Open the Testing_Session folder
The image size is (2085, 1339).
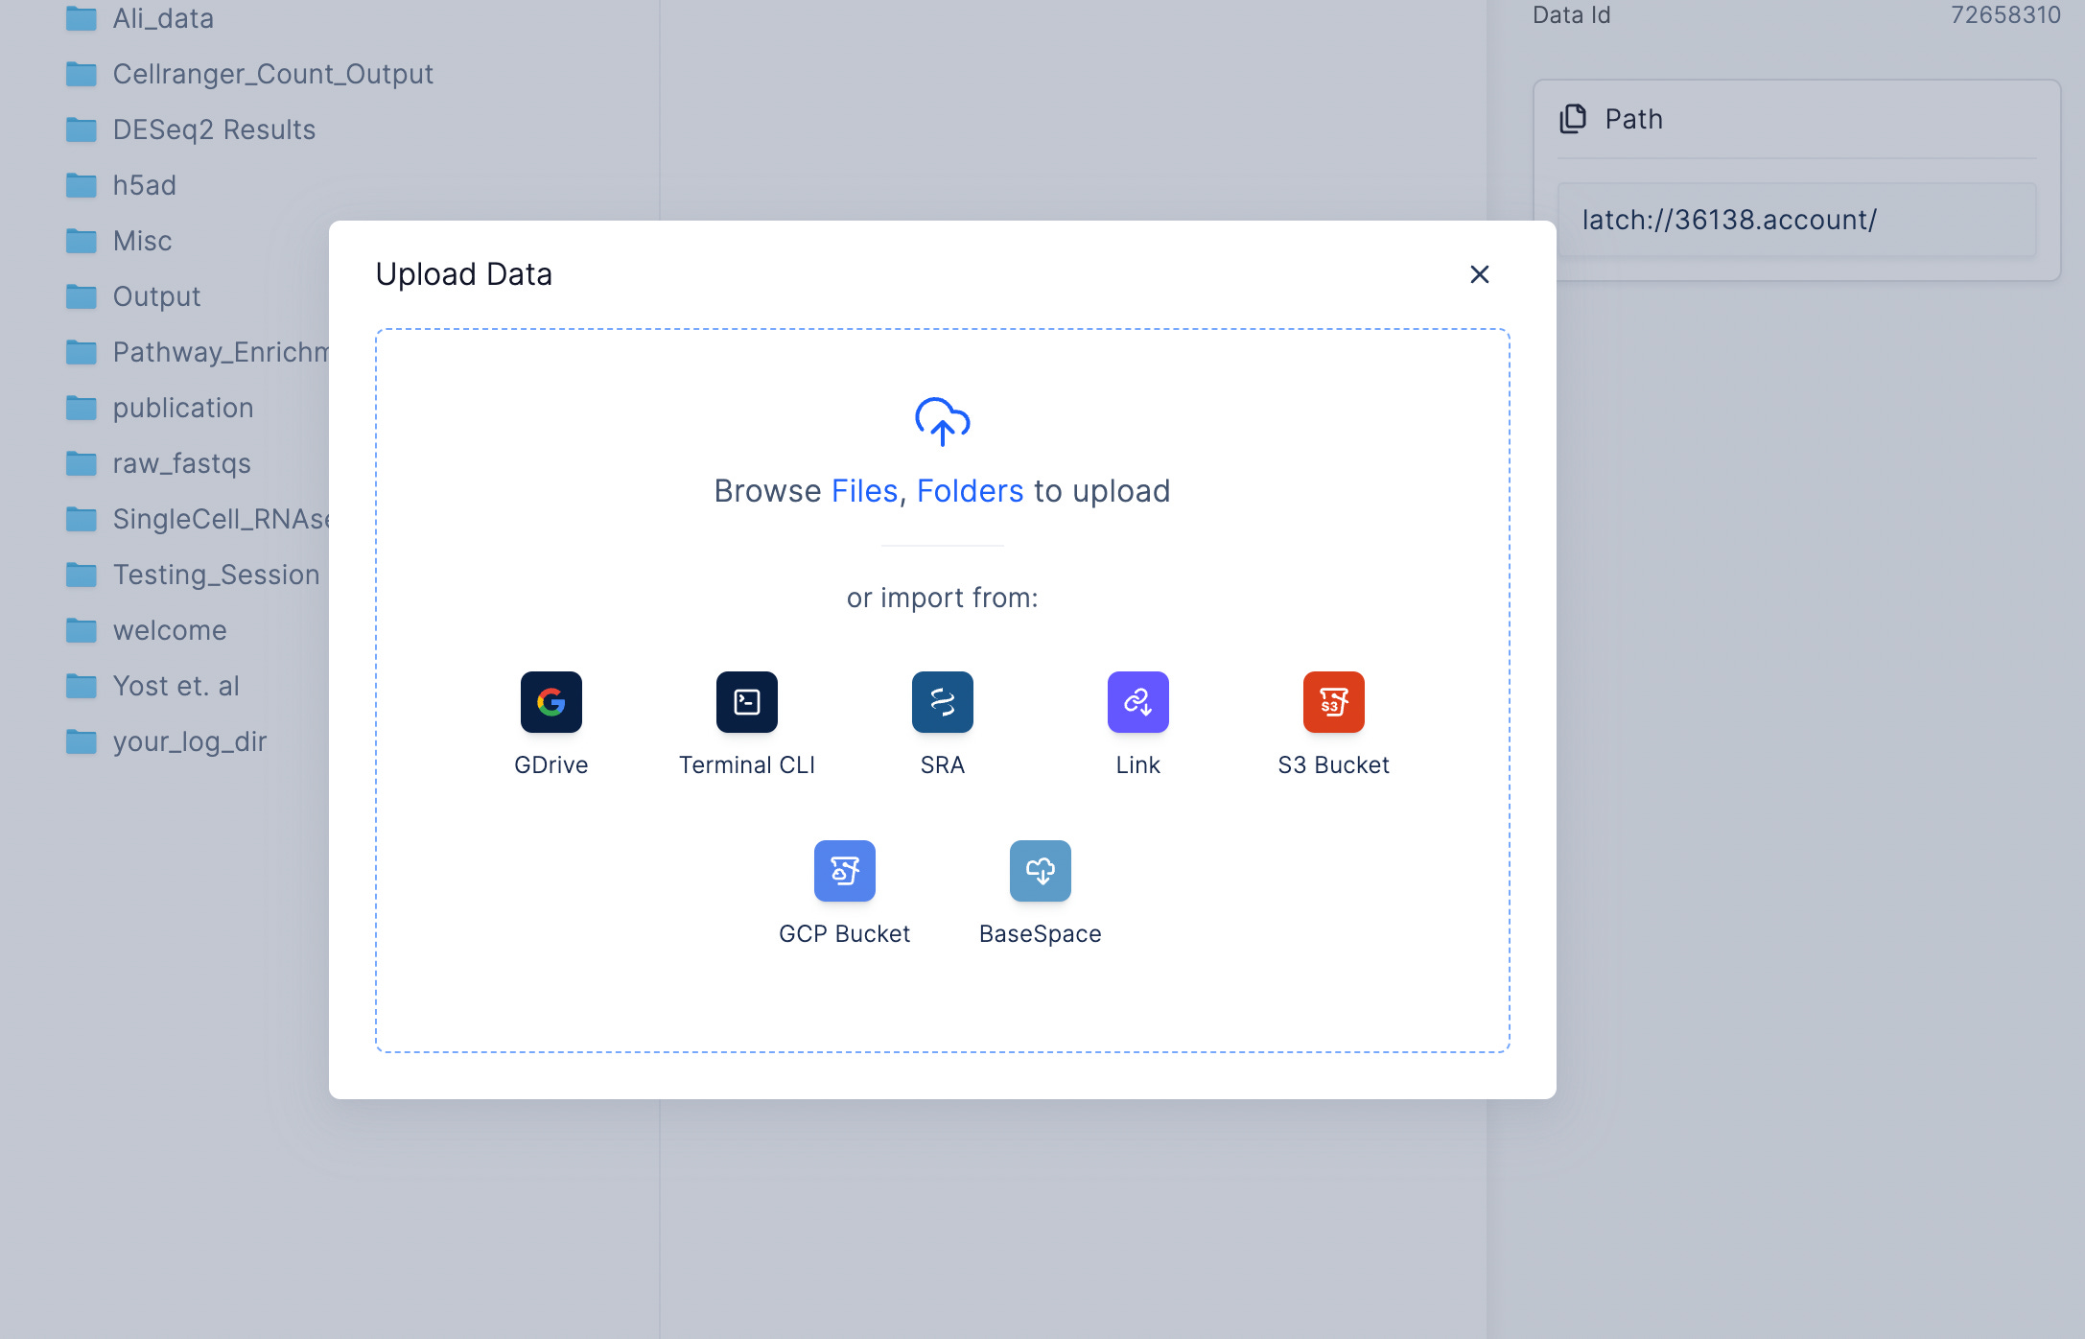tap(193, 575)
